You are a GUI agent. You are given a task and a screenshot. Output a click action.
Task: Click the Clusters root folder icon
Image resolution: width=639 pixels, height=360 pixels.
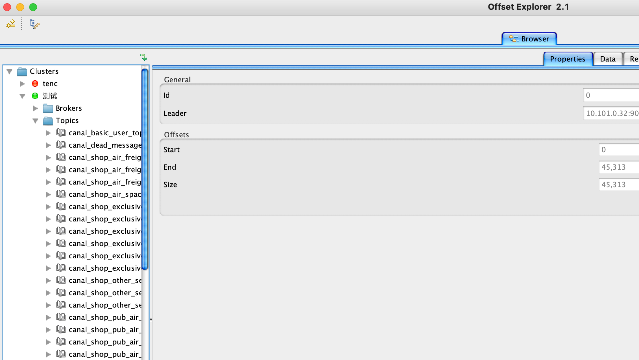pyautogui.click(x=22, y=71)
